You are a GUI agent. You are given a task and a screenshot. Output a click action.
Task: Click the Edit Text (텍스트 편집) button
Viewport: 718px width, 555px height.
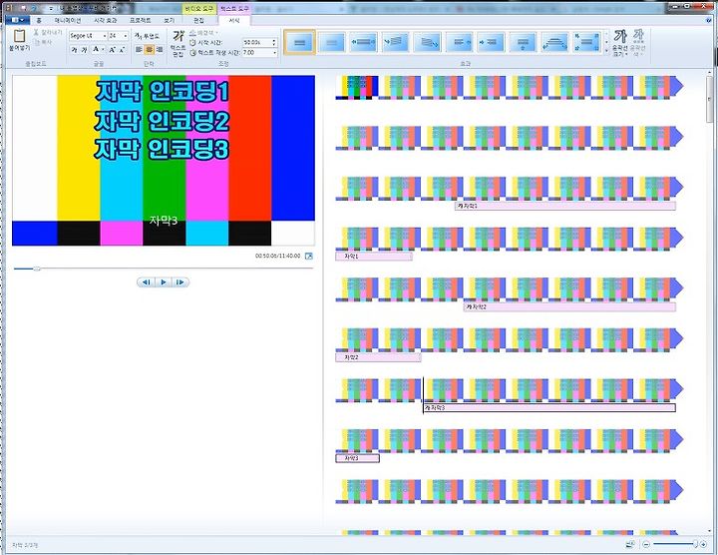pyautogui.click(x=178, y=44)
